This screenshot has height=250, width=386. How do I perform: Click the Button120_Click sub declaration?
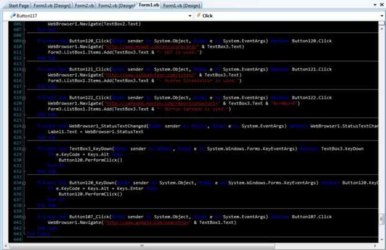185,41
